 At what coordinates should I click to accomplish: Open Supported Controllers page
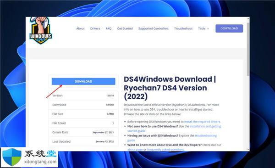point(153,28)
